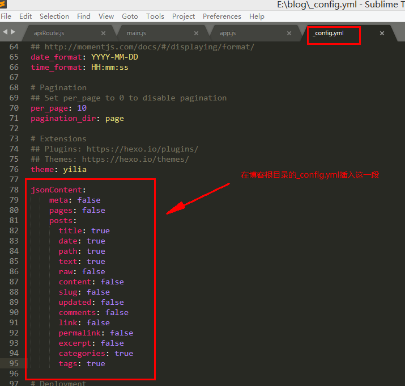Image resolution: width=405 pixels, height=386 pixels.
Task: Click the hexo.io/plugins URL comment
Action: pos(114,149)
